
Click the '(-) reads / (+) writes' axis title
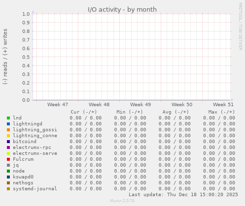tap(5, 57)
